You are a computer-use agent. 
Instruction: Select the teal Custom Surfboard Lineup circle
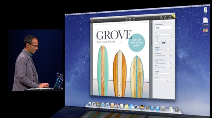(x=136, y=42)
